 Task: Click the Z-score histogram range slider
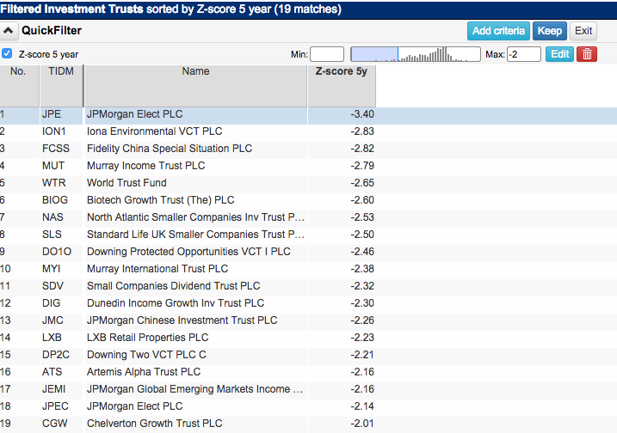[415, 54]
